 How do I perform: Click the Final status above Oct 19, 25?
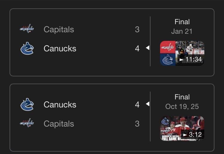click(x=182, y=97)
